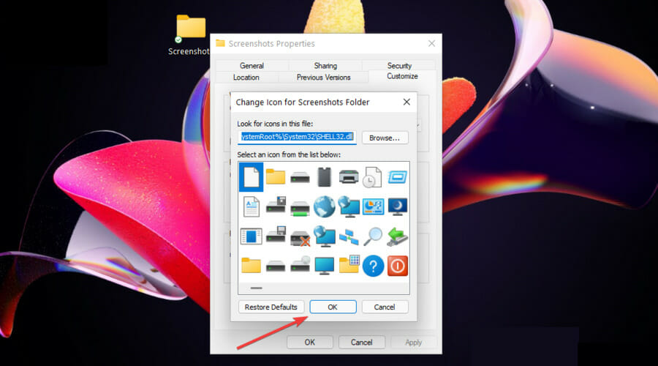Confirm with OK in Change Icon dialog
The image size is (658, 366).
click(333, 307)
